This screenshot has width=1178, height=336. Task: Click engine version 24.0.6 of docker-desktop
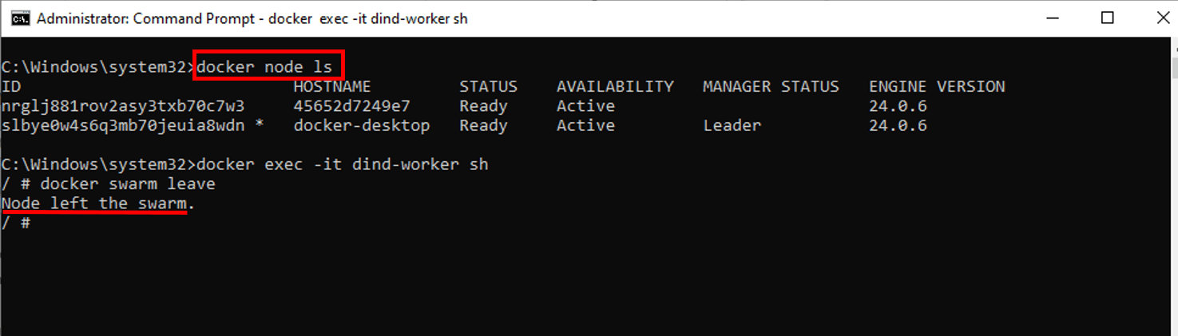click(898, 125)
